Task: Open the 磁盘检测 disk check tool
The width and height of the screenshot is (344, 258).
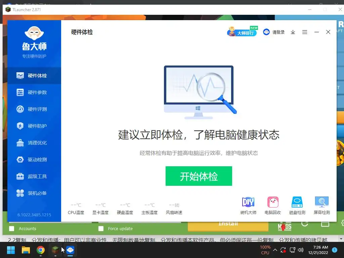Action: click(x=297, y=206)
